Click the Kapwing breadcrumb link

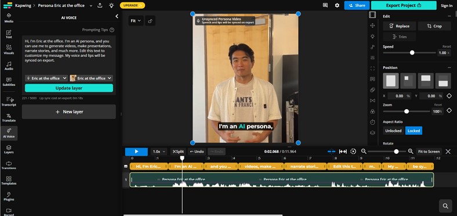23,6
